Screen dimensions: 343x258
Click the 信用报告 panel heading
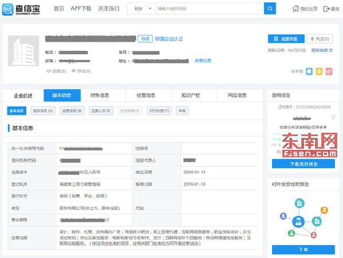(x=281, y=96)
